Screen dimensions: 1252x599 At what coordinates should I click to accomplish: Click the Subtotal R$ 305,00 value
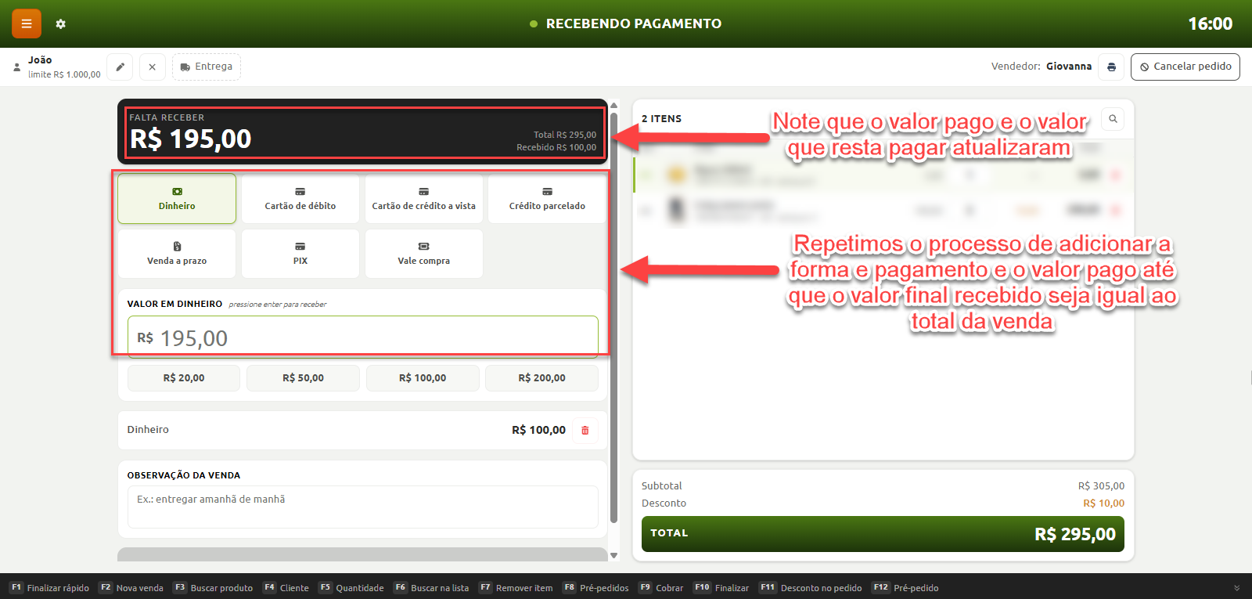[x=1101, y=486]
